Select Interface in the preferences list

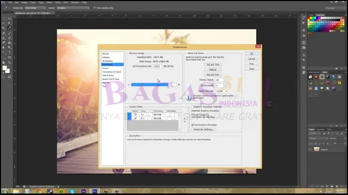pos(106,57)
